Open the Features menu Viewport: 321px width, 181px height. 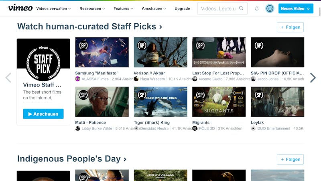tap(123, 8)
